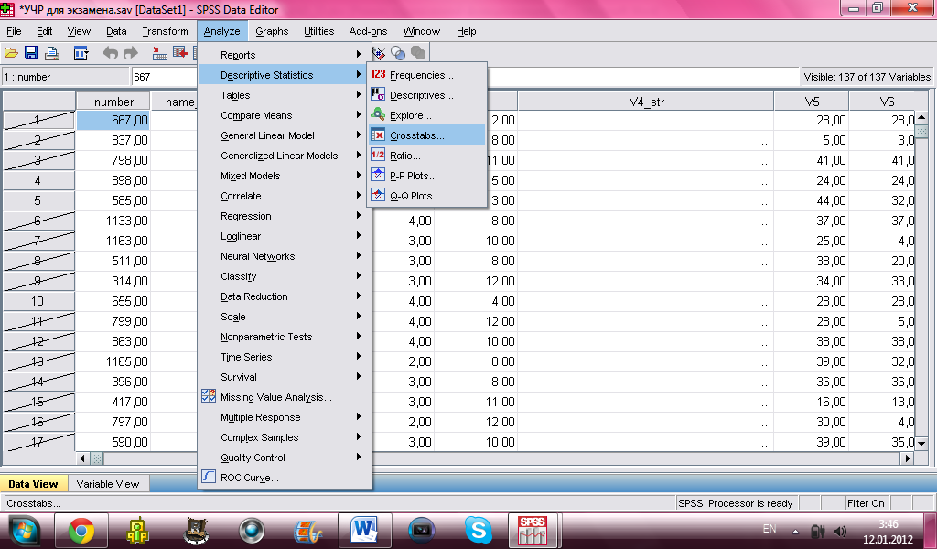Click cell 1133,00 in number column
This screenshot has width=937, height=549.
pyautogui.click(x=113, y=221)
